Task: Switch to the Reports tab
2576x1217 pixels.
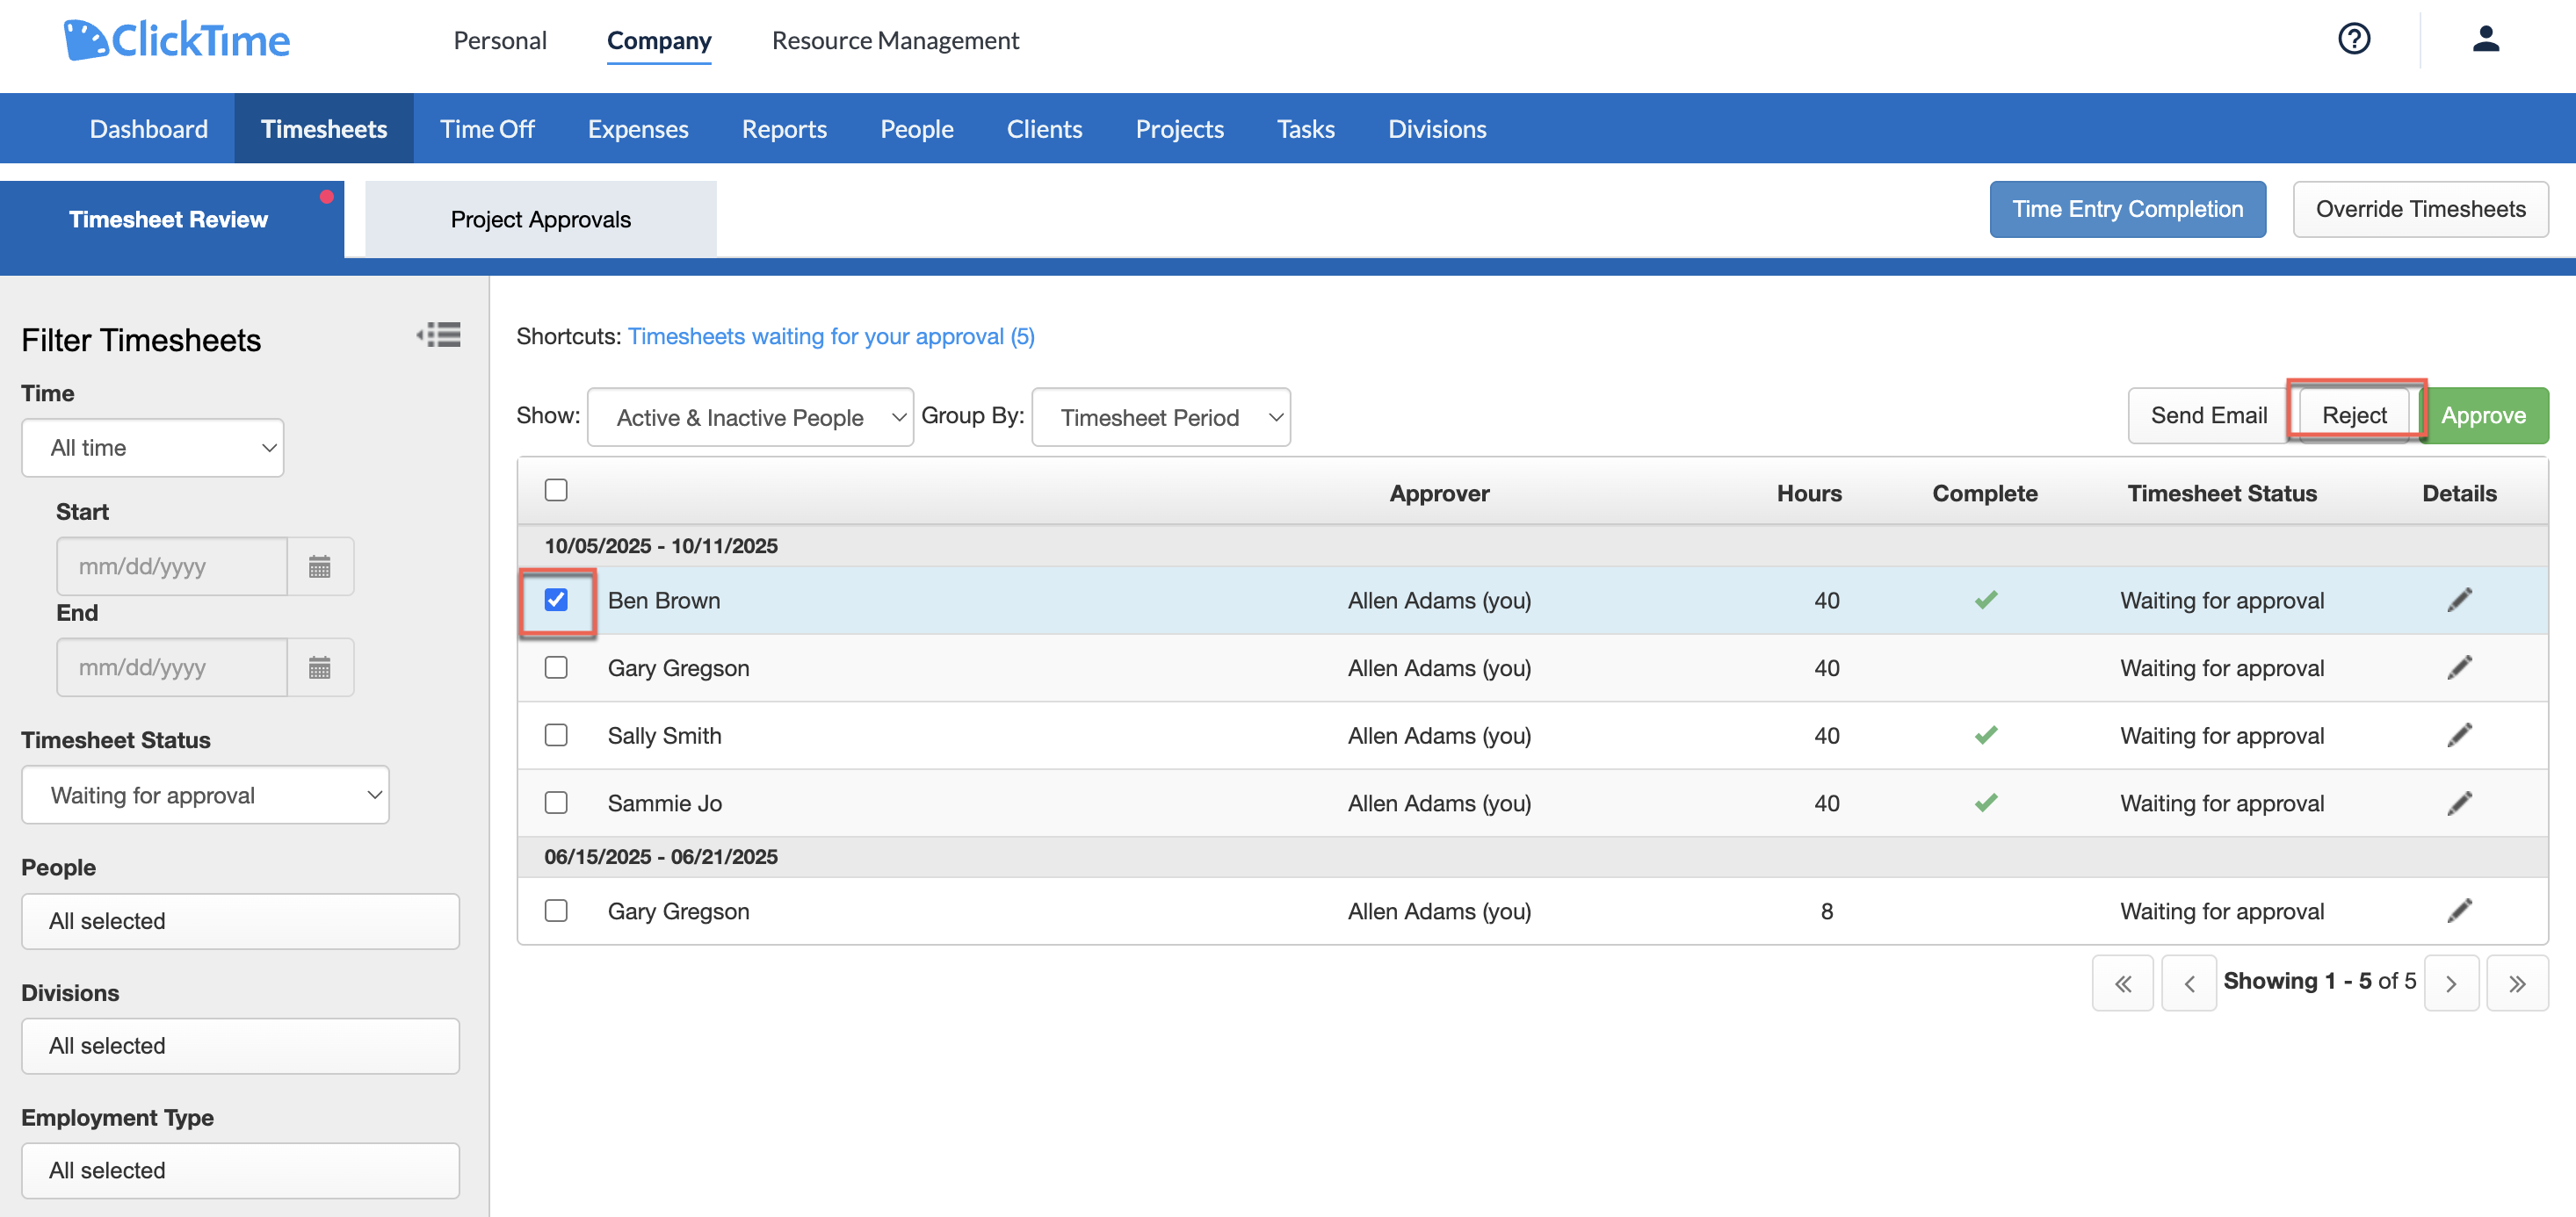Action: click(x=784, y=128)
